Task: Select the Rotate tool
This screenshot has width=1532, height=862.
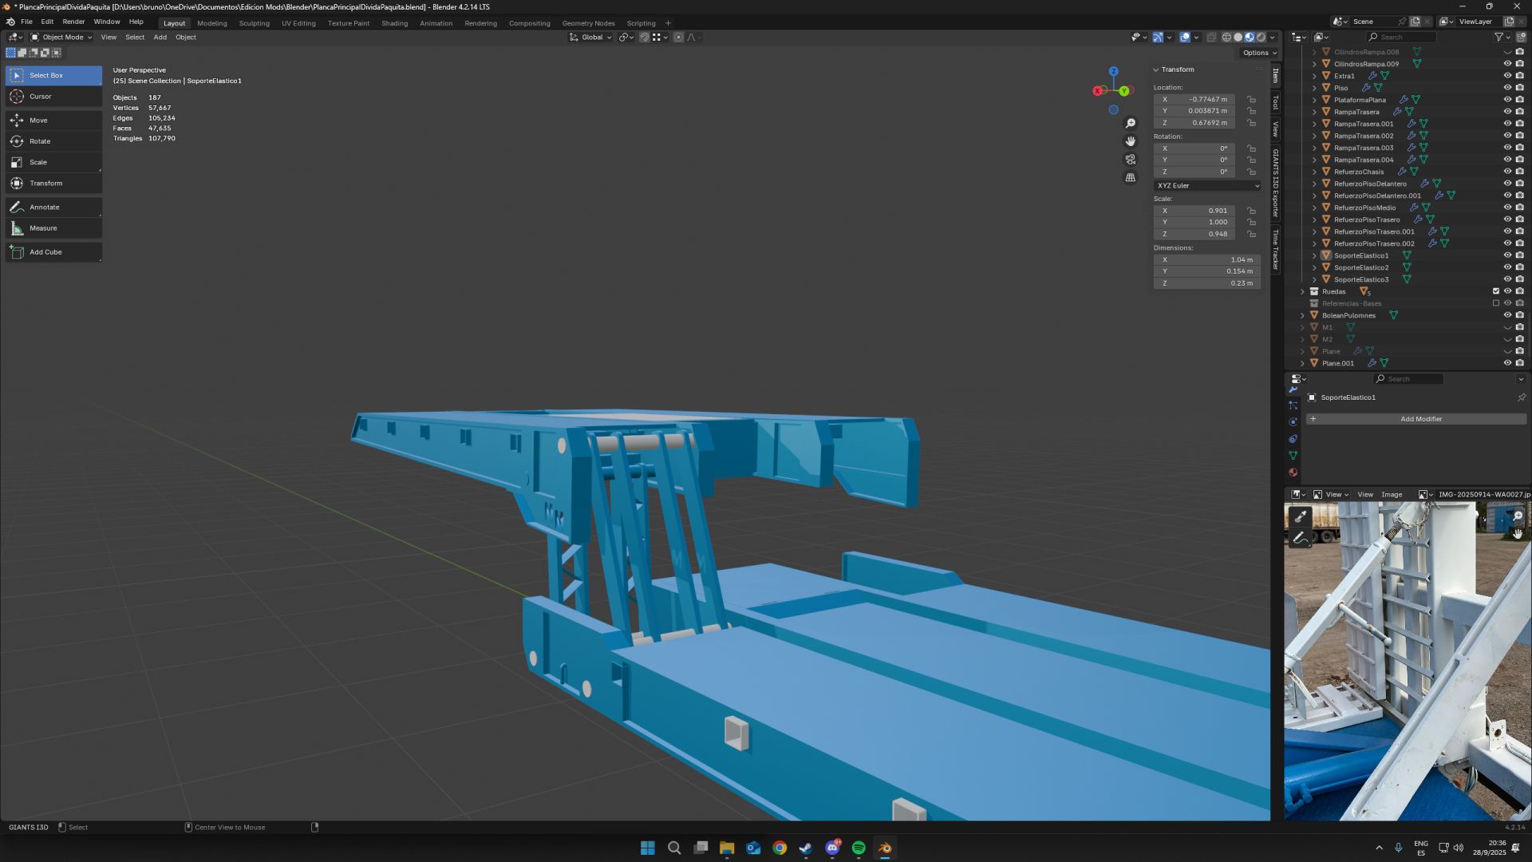Action: point(40,141)
